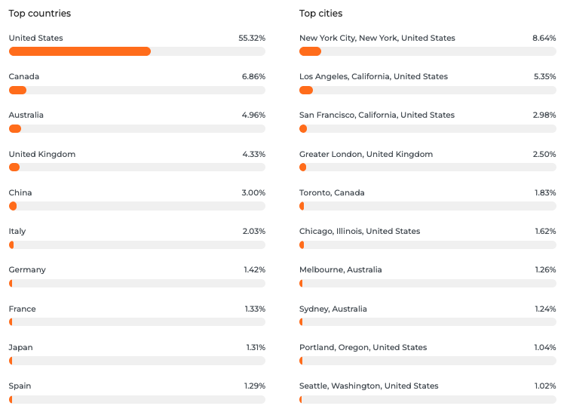This screenshot has height=412, width=567.
Task: Click the Los Angeles progress bar
Action: (x=428, y=91)
